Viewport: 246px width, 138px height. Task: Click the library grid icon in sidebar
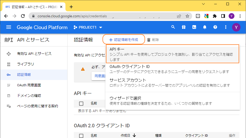coord(9,64)
